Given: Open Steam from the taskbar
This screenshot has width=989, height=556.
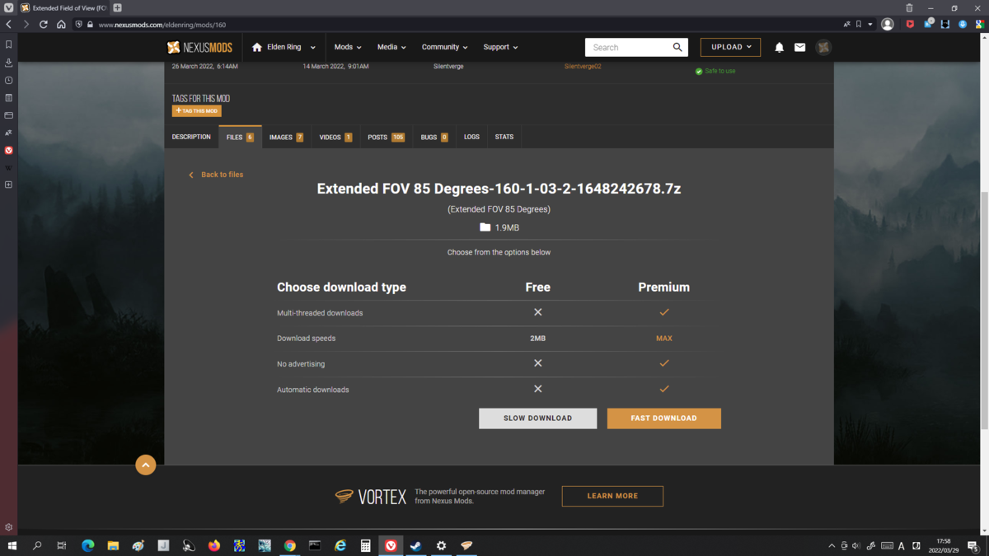Looking at the screenshot, I should 416,545.
